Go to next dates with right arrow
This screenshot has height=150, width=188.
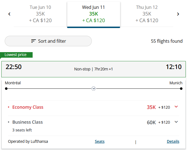[178, 14]
